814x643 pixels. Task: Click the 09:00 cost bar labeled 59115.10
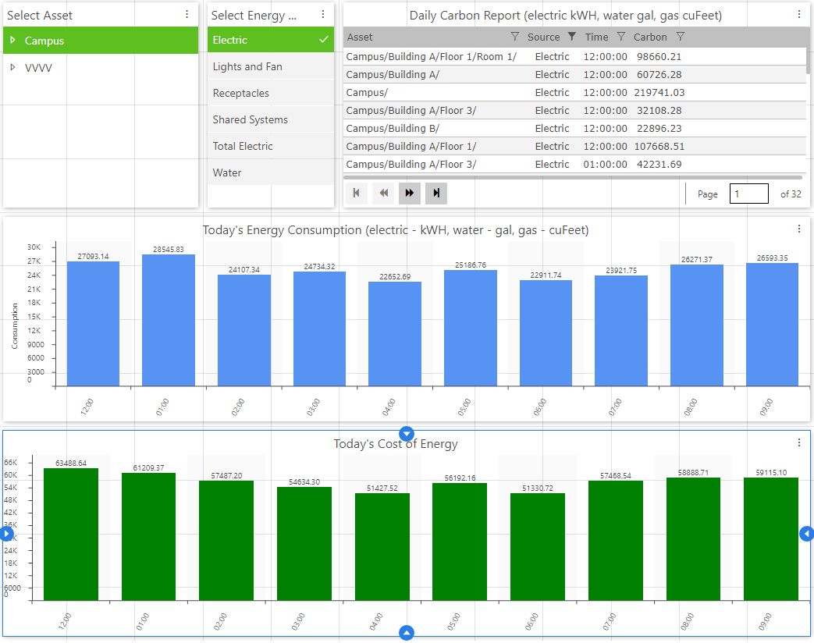[x=771, y=539]
